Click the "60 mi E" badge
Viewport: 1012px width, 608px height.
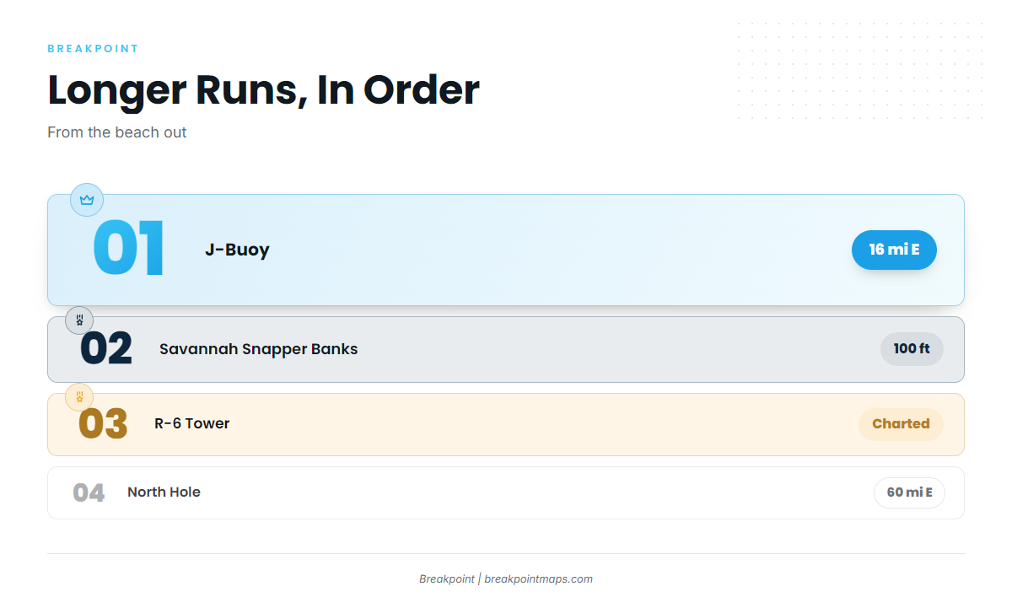coord(909,492)
